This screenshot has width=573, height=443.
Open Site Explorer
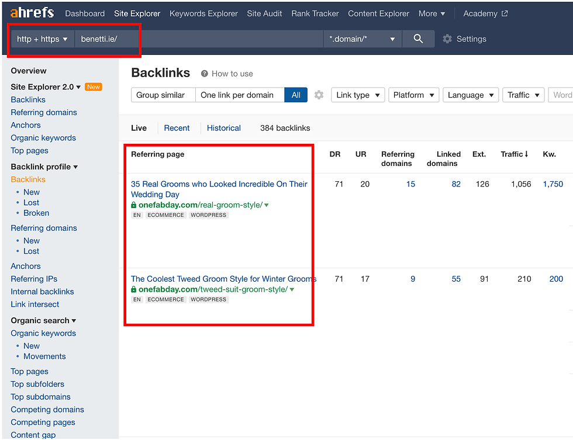[137, 13]
